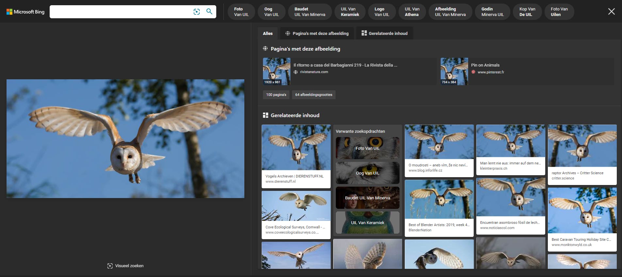Click the www.noticiascol.com source text
Image resolution: width=622 pixels, height=277 pixels.
tap(497, 228)
